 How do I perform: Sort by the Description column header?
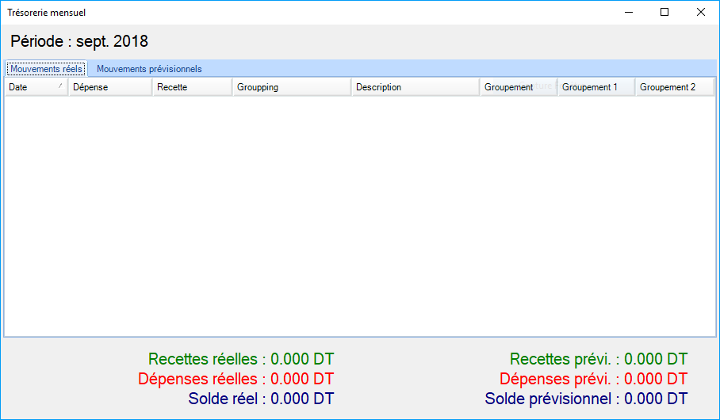415,87
